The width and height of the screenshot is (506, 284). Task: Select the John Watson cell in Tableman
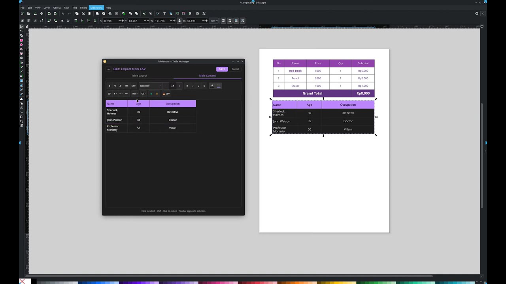click(x=117, y=120)
